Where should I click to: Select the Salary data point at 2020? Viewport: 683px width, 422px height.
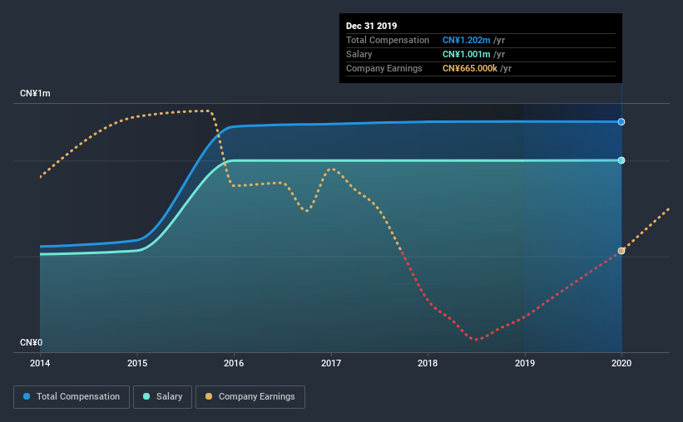coord(621,160)
